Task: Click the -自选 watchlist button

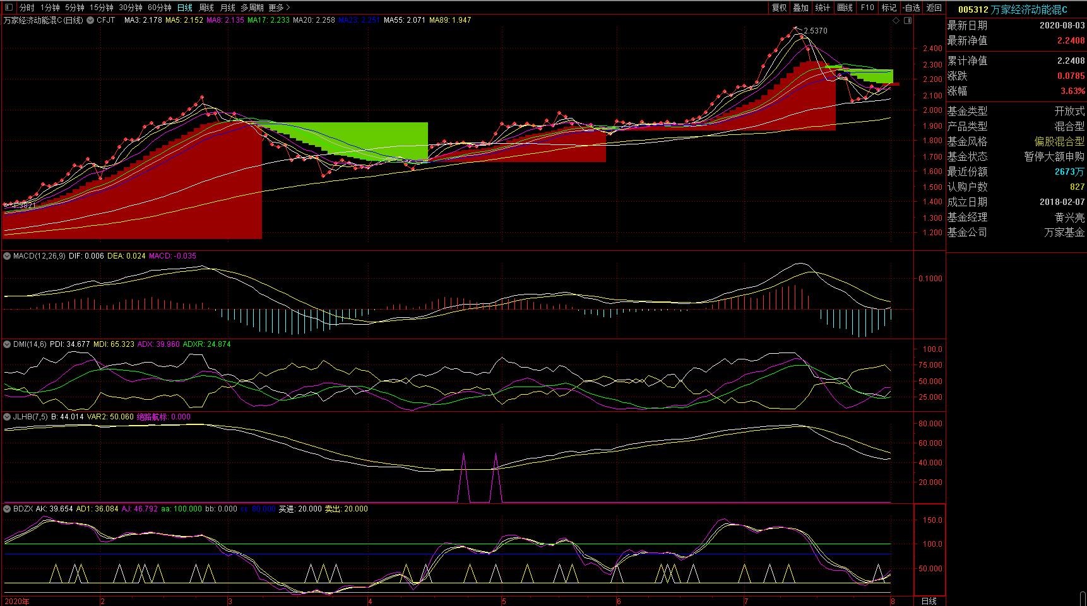Action: point(912,8)
